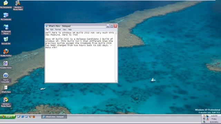Select the What's New text file icon
Screen dimensions: 221x124
click(x=6, y=89)
